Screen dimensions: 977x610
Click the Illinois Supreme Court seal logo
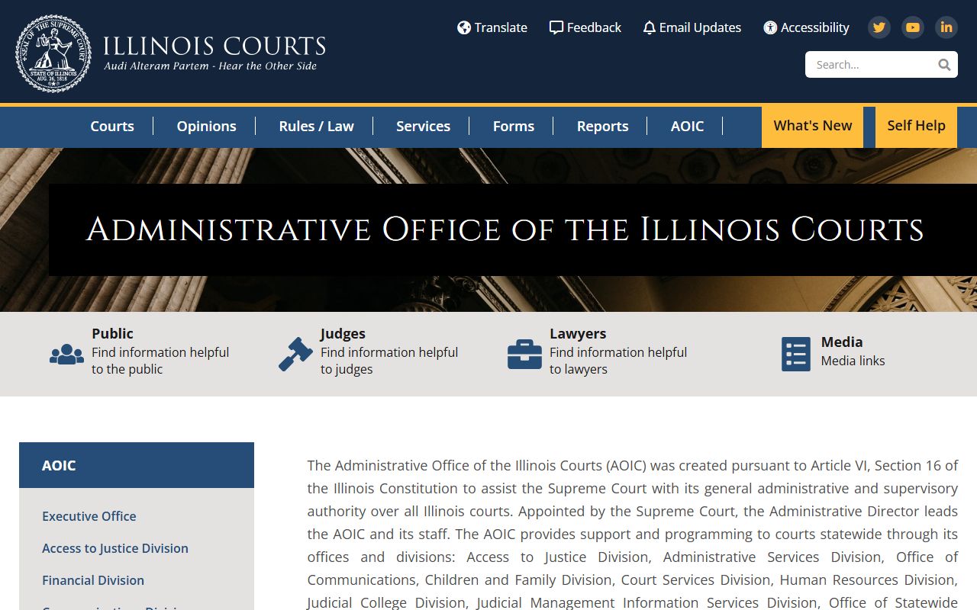pyautogui.click(x=53, y=53)
